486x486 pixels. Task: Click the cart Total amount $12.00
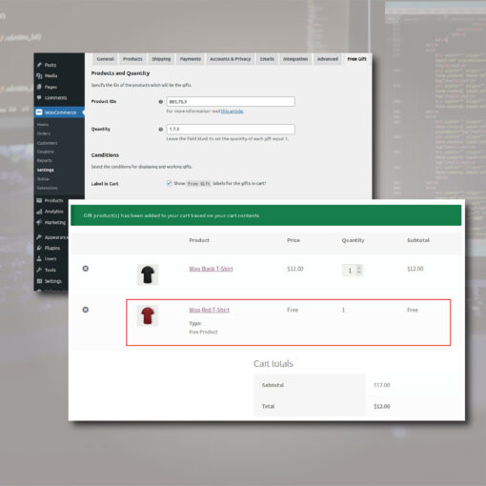(x=382, y=406)
